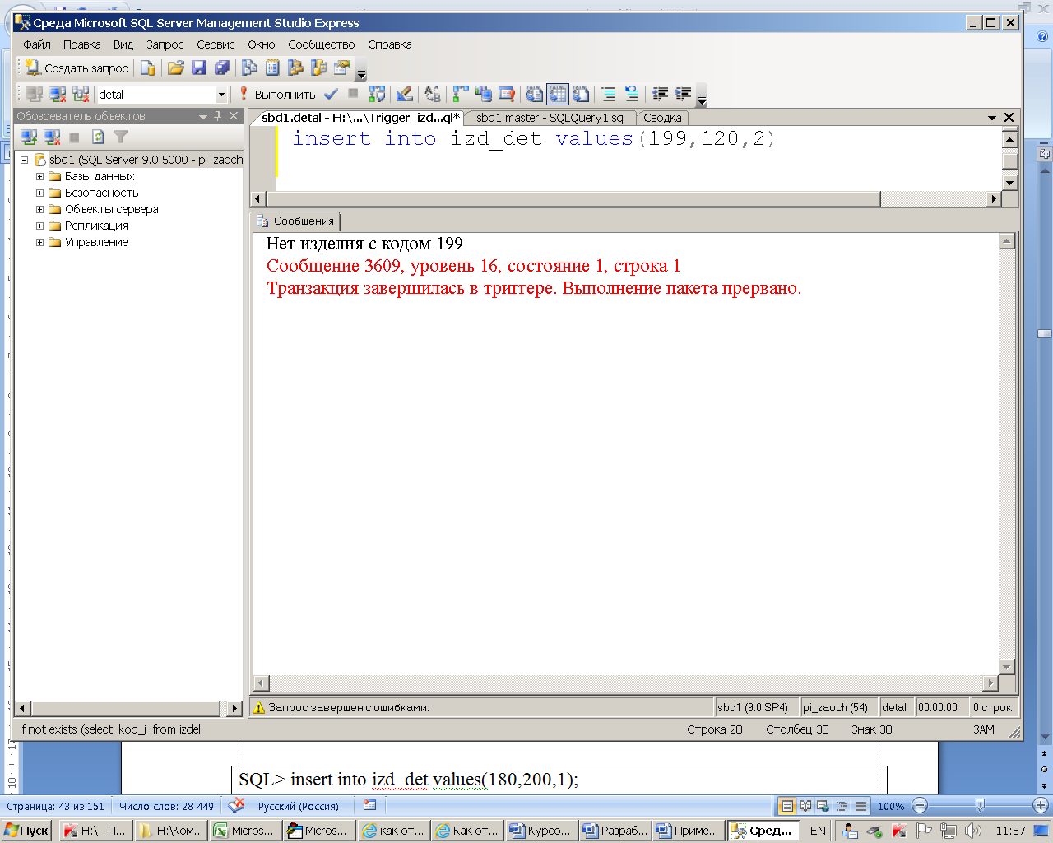Save the current query with floppy icon
This screenshot has height=843, width=1053.
(x=198, y=68)
